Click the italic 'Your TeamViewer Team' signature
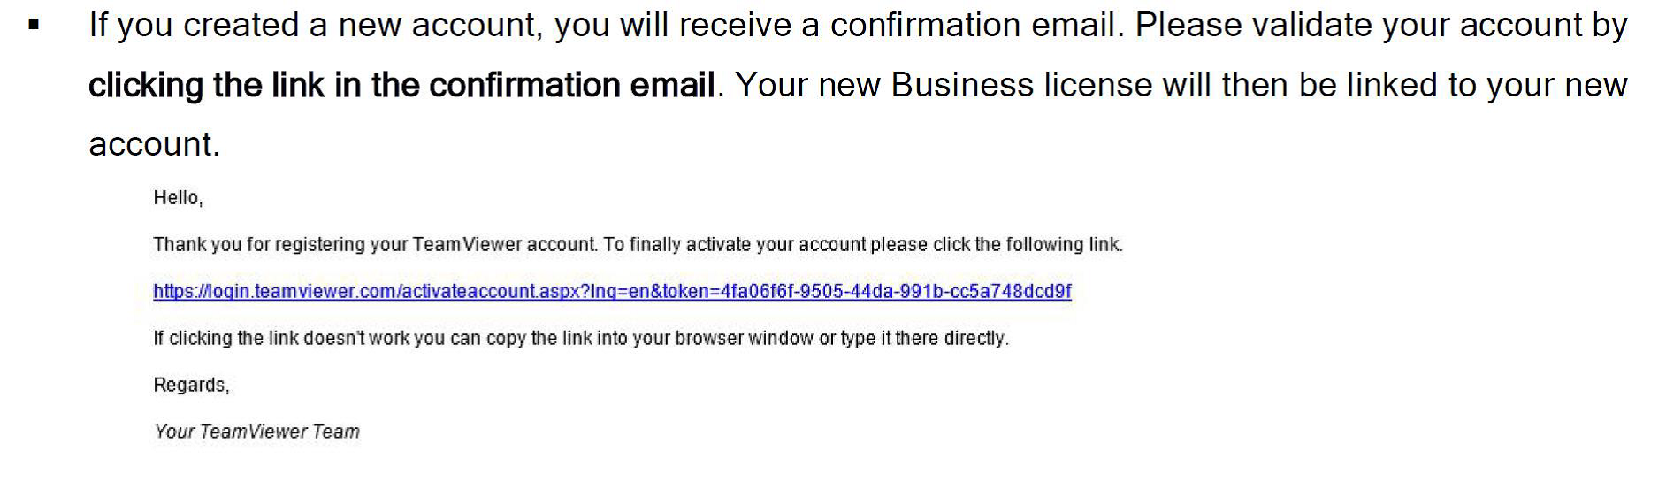1666x489 pixels. [256, 432]
